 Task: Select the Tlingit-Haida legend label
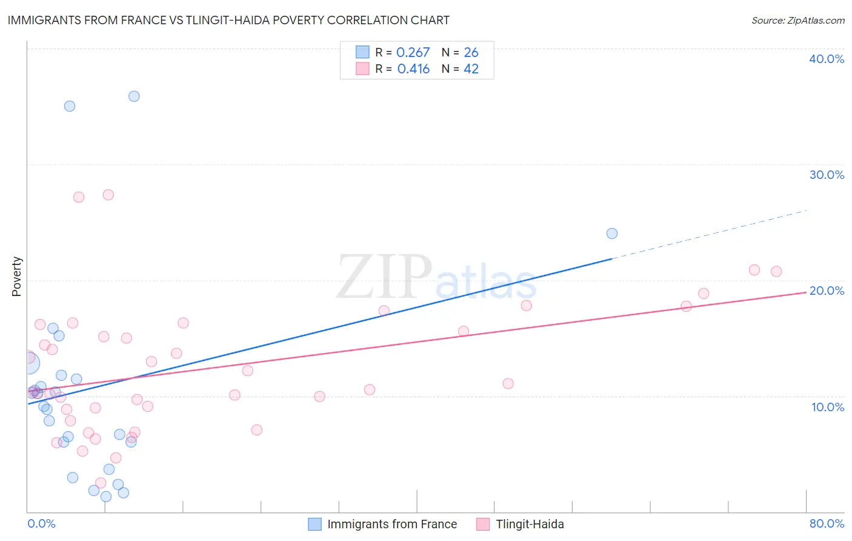pyautogui.click(x=530, y=524)
